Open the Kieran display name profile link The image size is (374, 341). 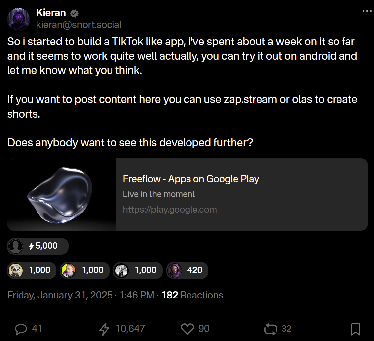(51, 13)
